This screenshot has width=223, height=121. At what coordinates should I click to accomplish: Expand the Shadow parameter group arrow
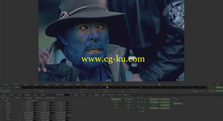click(x=13, y=108)
